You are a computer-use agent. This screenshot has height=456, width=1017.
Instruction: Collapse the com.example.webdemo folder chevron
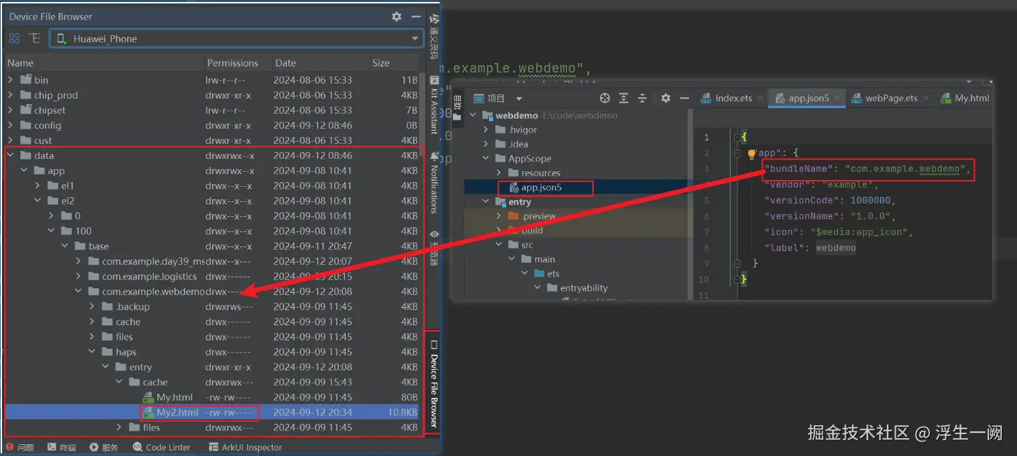[79, 292]
